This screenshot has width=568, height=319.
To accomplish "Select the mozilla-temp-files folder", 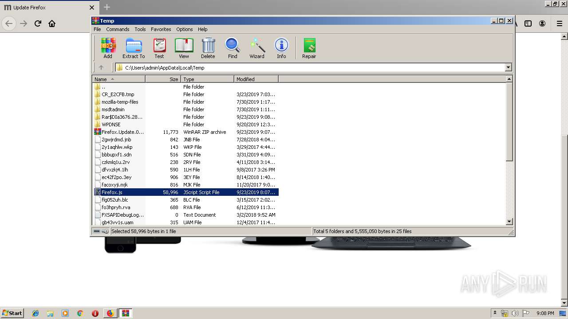I will [x=185, y=102].
